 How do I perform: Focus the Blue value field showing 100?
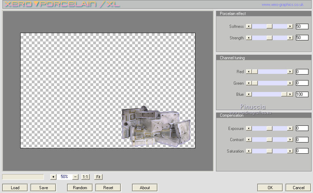pos(302,94)
